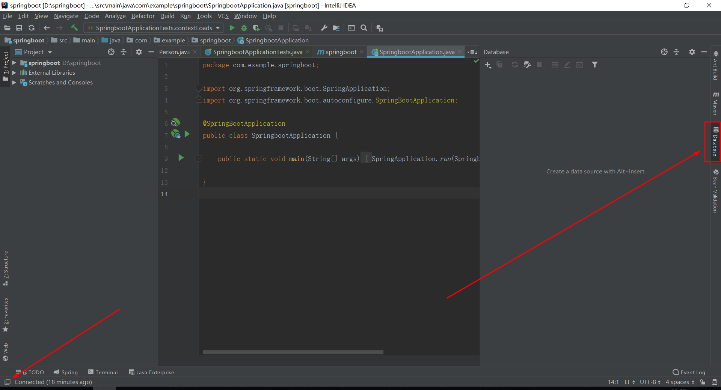
Task: Open Project Structure toolbar icon
Action: pyautogui.click(x=336, y=28)
